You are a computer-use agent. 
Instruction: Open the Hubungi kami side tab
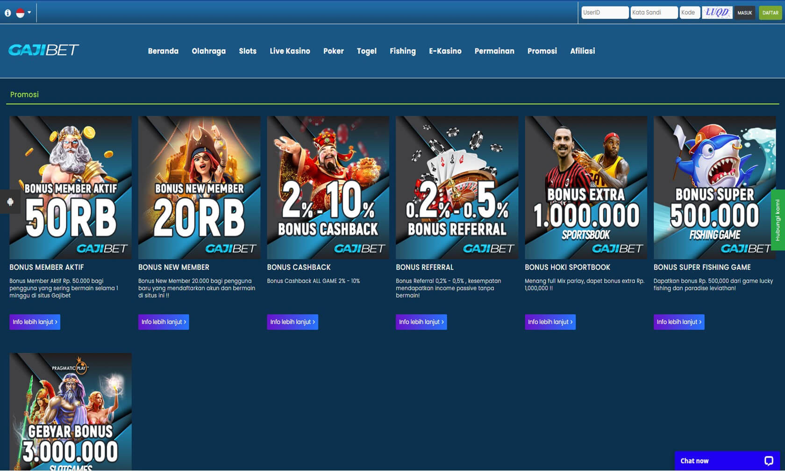(778, 220)
